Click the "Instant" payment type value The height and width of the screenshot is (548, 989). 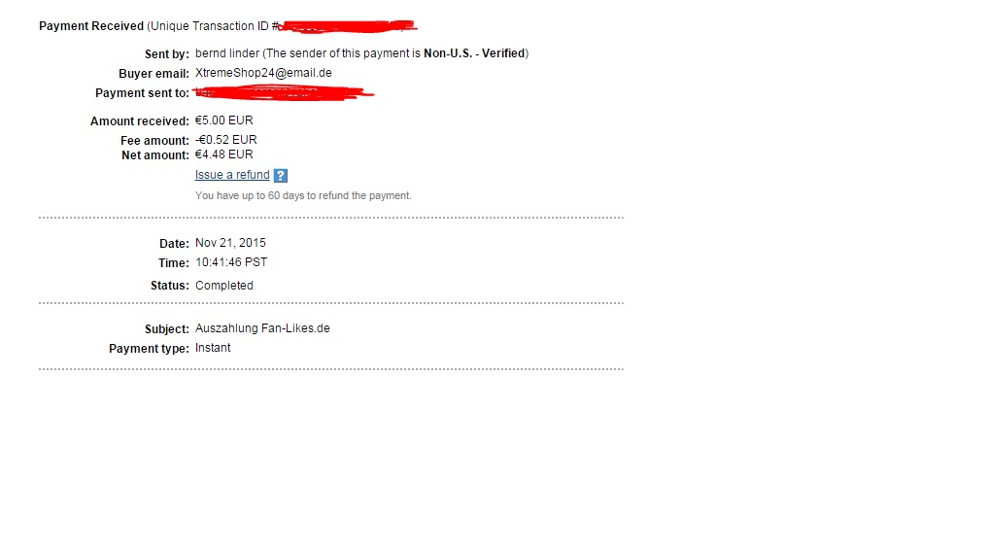pyautogui.click(x=213, y=348)
